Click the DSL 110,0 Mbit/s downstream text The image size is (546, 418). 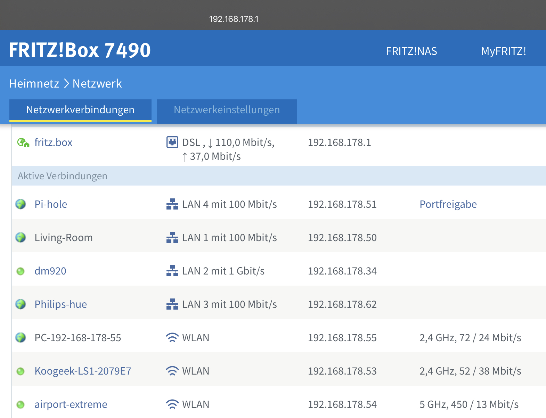click(228, 142)
